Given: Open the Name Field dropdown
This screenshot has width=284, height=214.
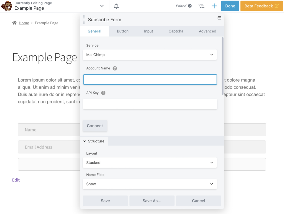Looking at the screenshot, I should point(150,184).
